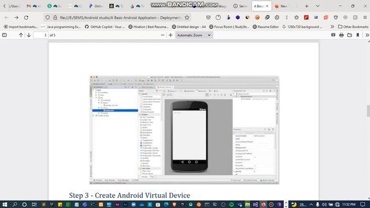Click the PDF viewer bookmark-view icon
Image resolution: width=370 pixels, height=208 pixels.
[358, 35]
